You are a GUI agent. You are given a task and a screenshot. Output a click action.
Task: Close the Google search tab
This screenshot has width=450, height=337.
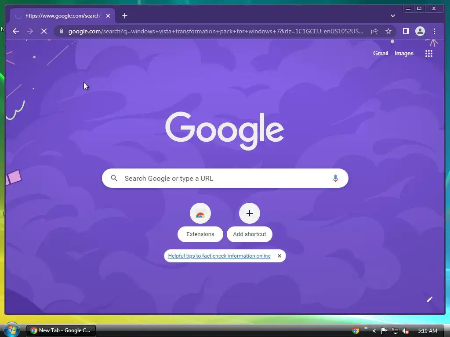[108, 16]
